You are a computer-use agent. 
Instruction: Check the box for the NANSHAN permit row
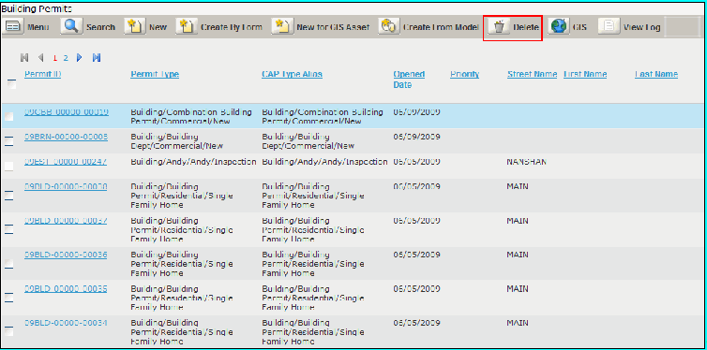[9, 166]
